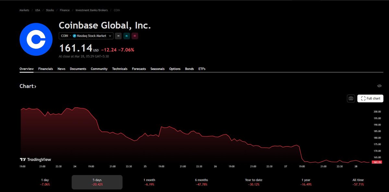Click the TradingView logo on chart

coord(36,159)
